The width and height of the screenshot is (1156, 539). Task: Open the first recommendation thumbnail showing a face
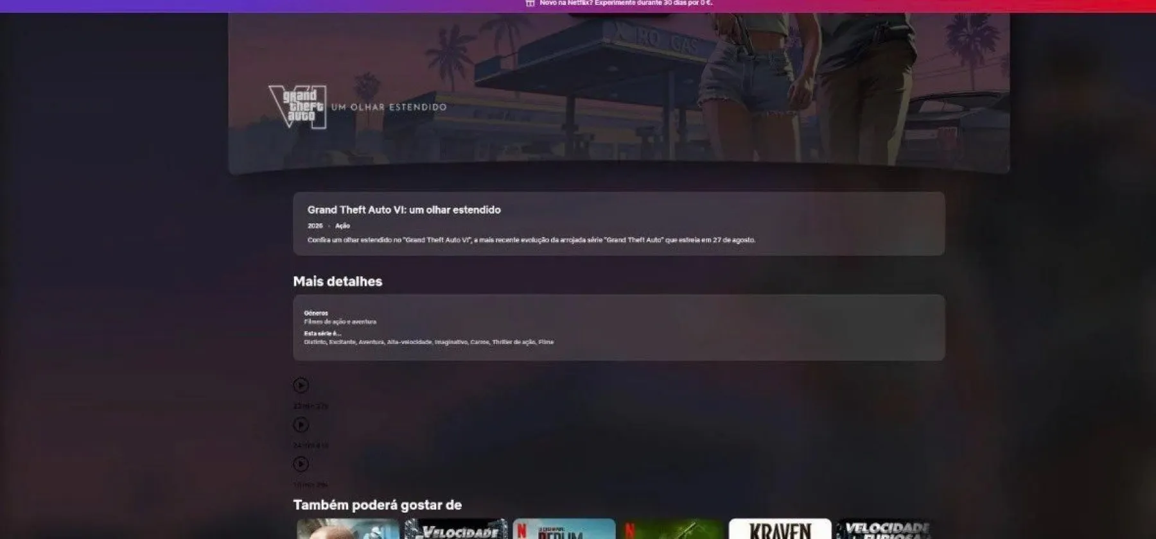348,529
